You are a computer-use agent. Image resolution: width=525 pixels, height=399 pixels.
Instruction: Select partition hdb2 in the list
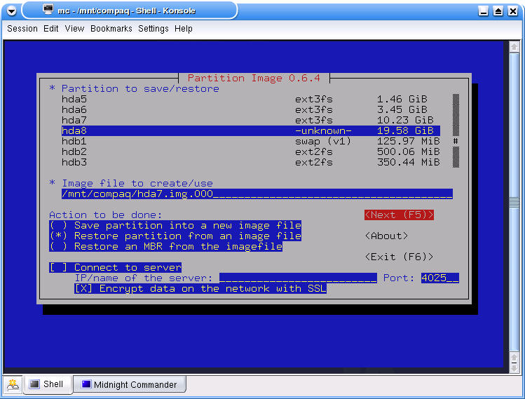[x=251, y=151]
